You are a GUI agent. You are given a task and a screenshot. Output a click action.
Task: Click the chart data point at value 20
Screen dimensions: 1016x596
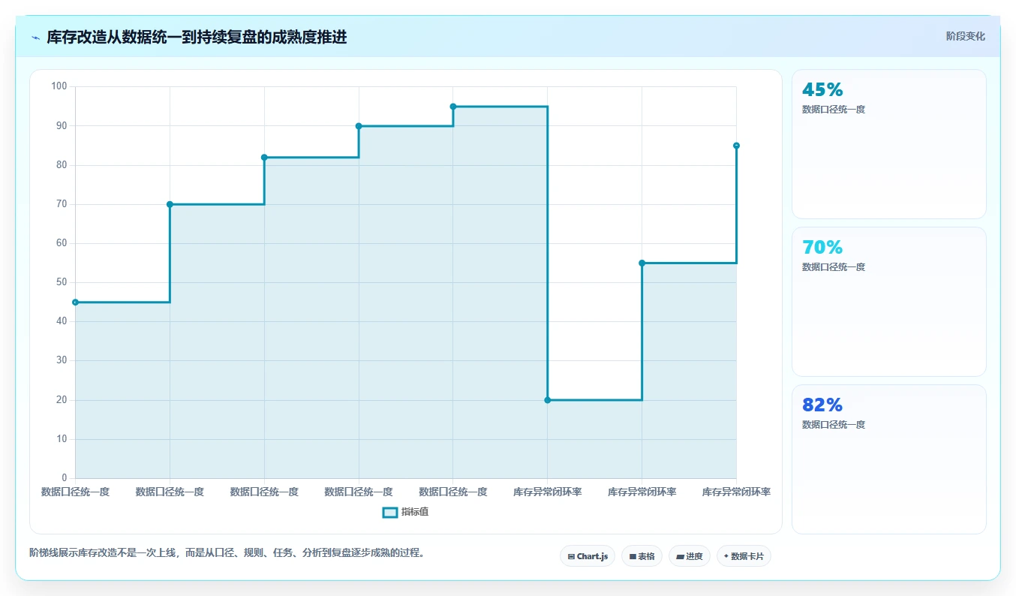point(548,400)
